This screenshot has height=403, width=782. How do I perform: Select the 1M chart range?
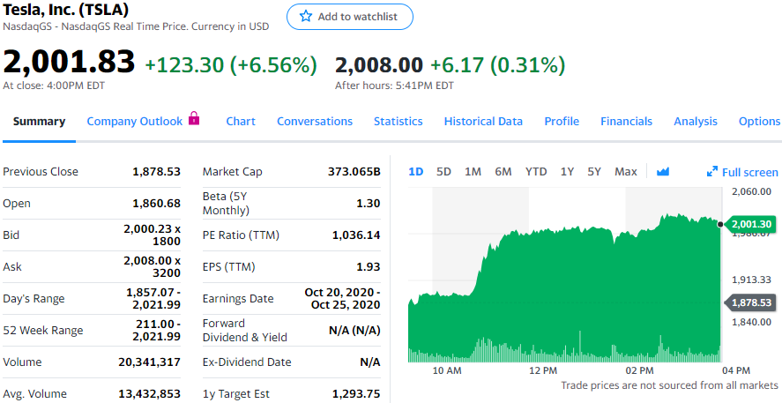[x=473, y=172]
